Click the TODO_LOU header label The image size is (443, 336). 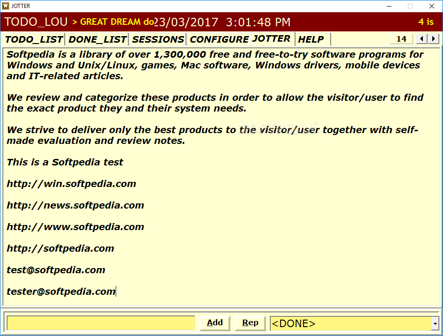36,22
